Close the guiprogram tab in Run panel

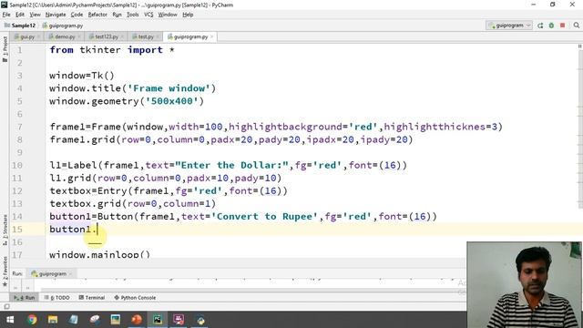pyautogui.click(x=70, y=273)
